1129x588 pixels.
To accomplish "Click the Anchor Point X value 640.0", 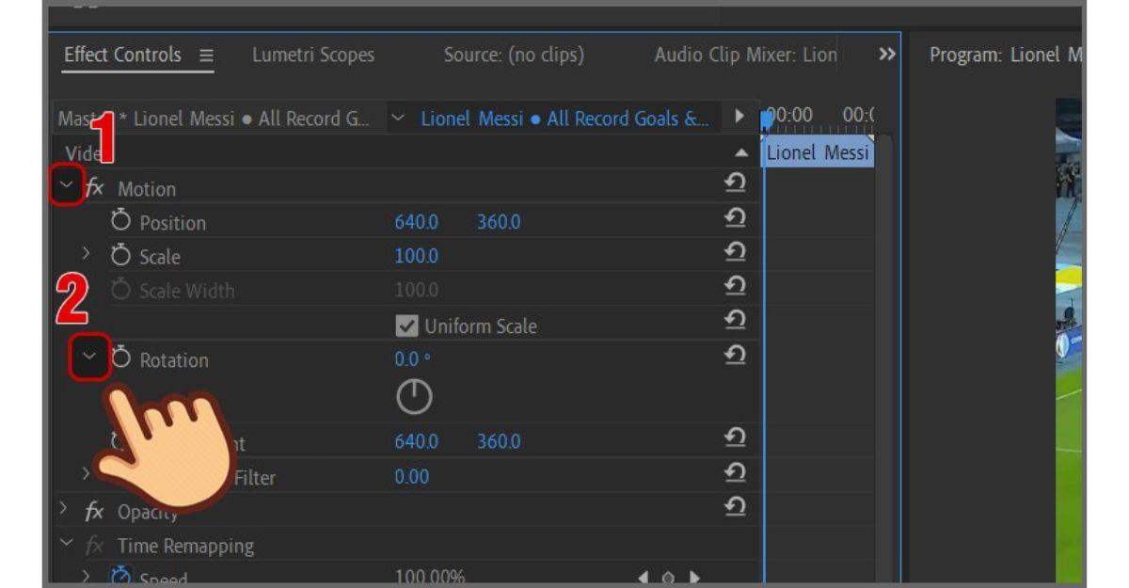I will 416,441.
